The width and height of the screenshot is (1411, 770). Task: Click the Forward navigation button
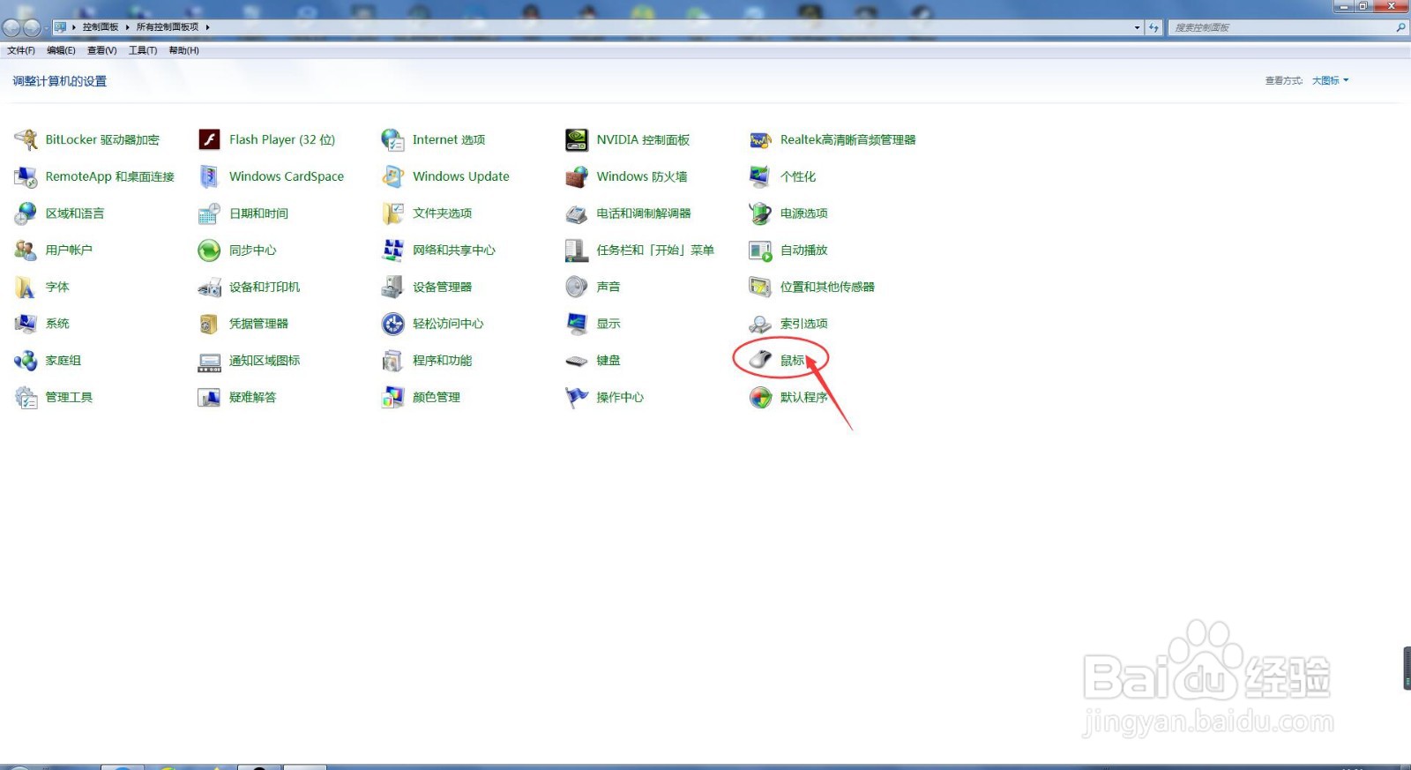click(32, 27)
